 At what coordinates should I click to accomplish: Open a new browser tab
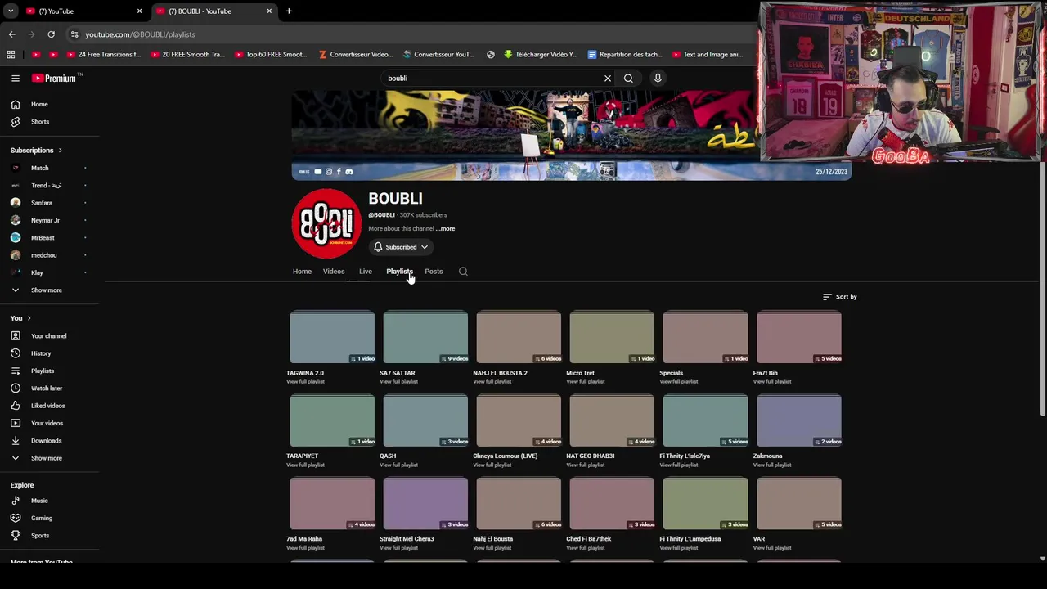[289, 11]
